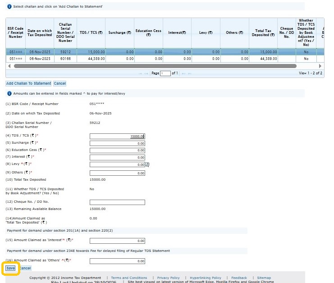Go to next page of challan grid
This screenshot has height=283, width=334.
click(183, 73)
